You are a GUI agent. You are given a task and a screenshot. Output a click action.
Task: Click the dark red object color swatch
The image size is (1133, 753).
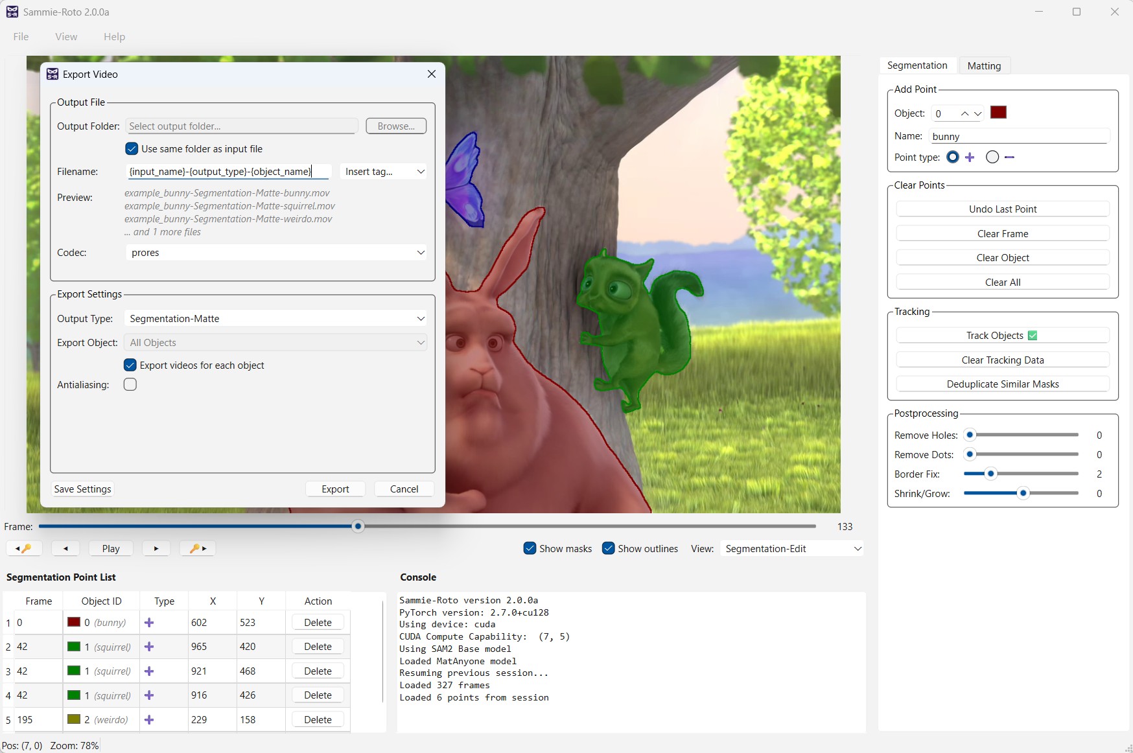click(x=998, y=113)
